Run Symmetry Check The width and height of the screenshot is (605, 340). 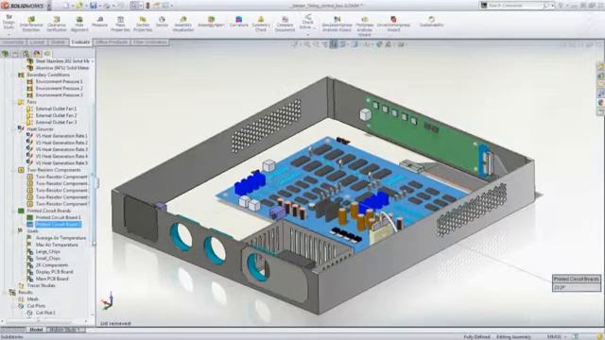261,24
